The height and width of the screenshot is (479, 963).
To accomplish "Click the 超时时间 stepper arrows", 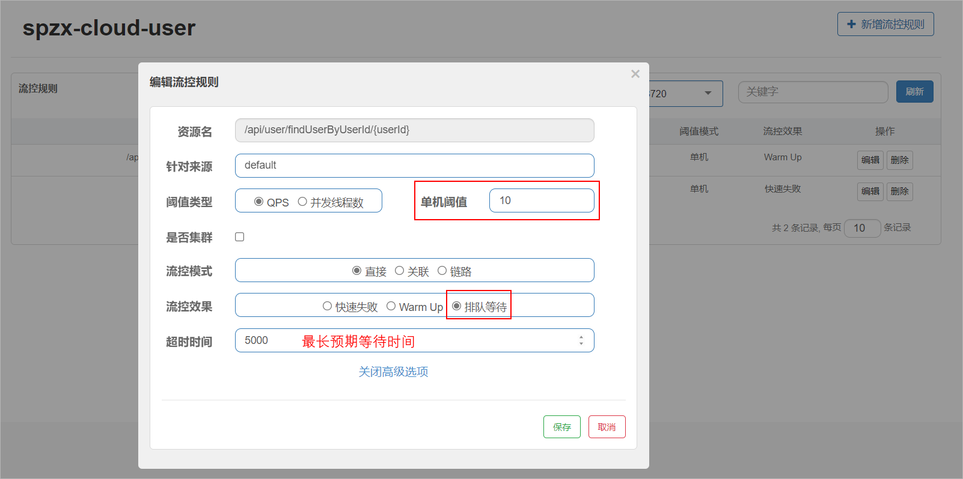I will [581, 340].
